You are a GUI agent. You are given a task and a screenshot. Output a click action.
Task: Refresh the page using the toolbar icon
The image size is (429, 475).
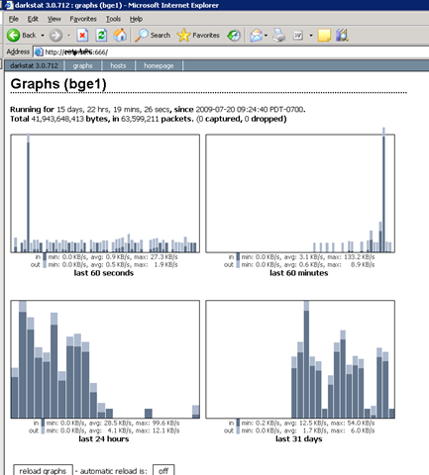pos(101,35)
